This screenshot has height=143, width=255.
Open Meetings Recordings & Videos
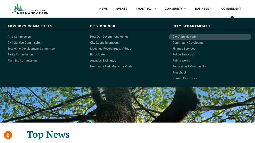(x=110, y=49)
